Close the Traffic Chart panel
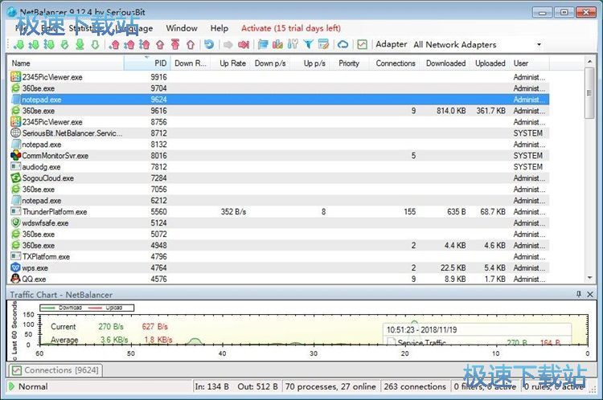 pos(590,294)
